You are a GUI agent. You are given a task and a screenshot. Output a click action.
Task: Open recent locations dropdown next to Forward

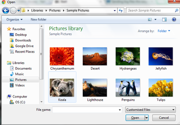[18, 11]
